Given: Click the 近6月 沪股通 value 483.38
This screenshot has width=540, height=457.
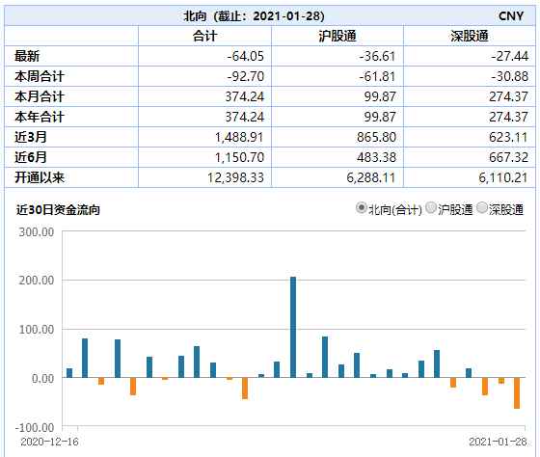Looking at the screenshot, I should [x=376, y=157].
